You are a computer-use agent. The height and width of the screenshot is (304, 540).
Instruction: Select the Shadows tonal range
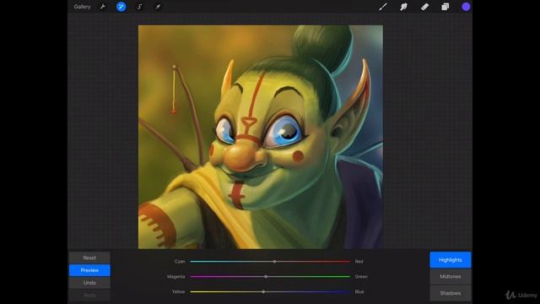click(450, 293)
